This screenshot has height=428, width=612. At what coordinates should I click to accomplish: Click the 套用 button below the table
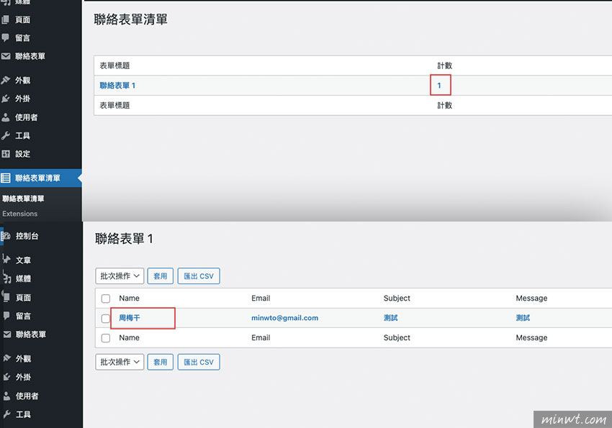161,362
